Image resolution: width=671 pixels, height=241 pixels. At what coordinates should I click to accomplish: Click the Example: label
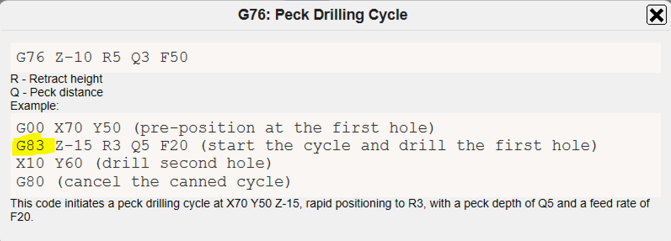click(35, 106)
